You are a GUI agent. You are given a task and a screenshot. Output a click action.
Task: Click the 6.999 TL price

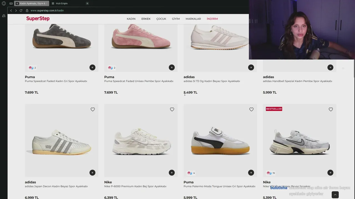click(32, 198)
